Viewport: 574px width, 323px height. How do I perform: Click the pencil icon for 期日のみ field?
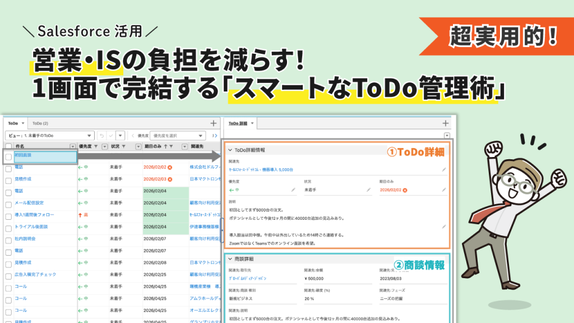(444, 190)
